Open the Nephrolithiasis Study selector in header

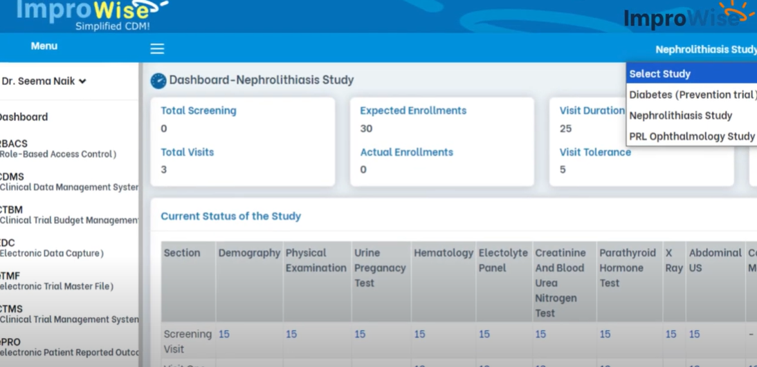point(706,49)
